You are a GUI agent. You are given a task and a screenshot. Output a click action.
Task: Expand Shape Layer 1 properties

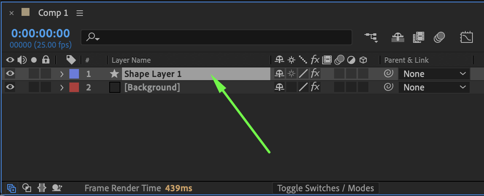(62, 74)
